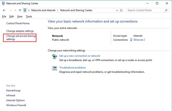
Task: Open Change adapter settings
Action: (20, 31)
